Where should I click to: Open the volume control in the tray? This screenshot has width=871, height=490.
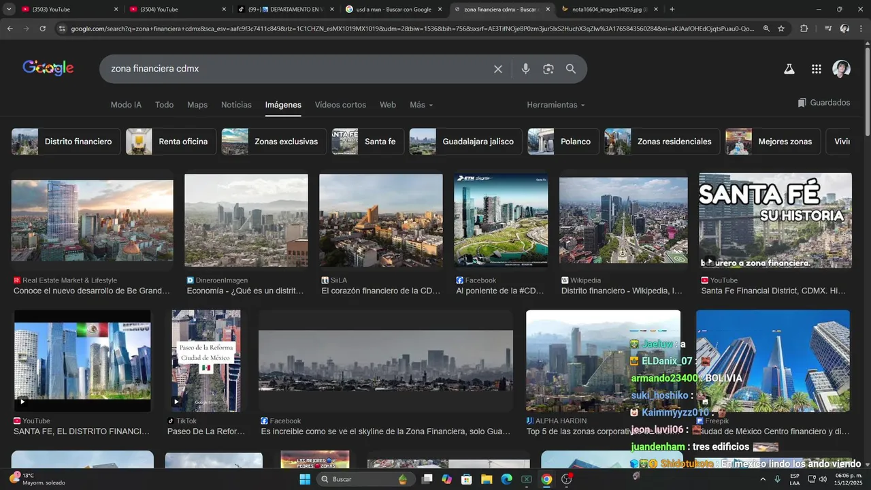[x=823, y=479]
